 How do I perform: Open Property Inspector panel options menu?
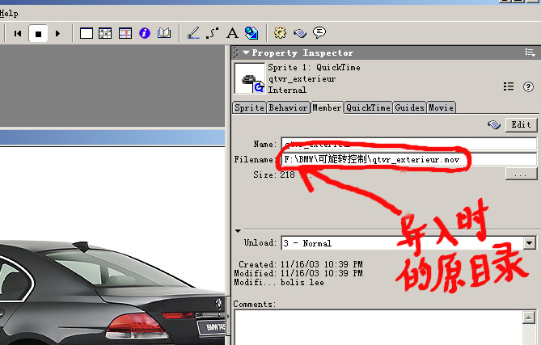(x=530, y=53)
